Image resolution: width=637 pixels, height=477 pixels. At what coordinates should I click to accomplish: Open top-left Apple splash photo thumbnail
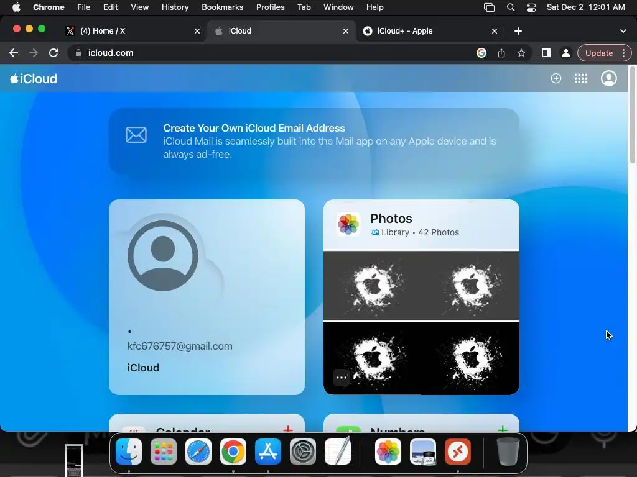point(373,286)
